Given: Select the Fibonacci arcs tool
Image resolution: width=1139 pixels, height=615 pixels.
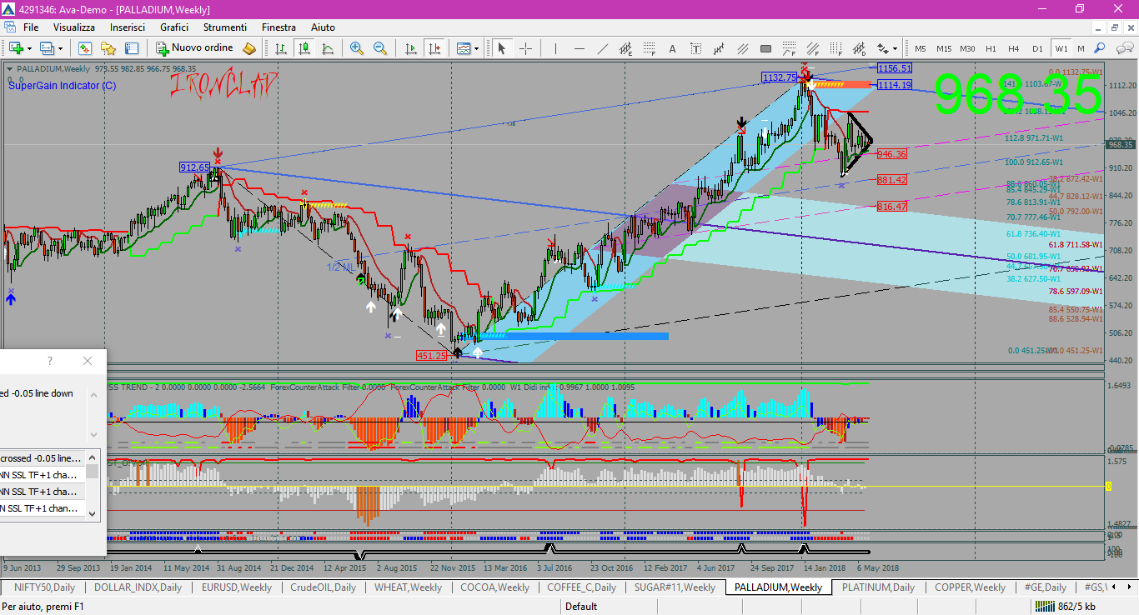Looking at the screenshot, I should pos(789,48).
